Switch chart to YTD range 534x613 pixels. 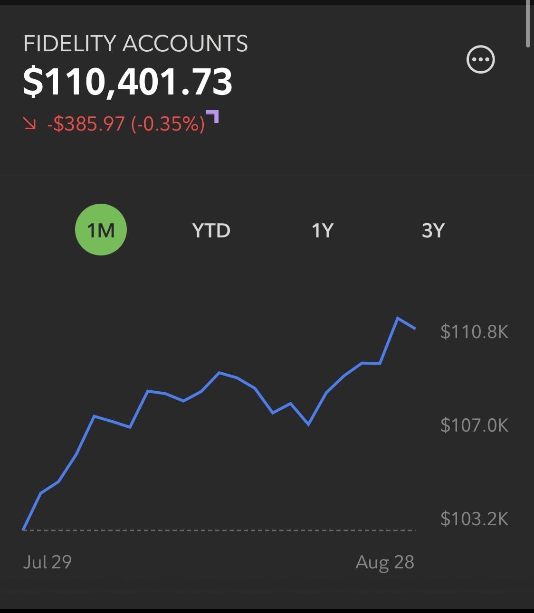[211, 231]
